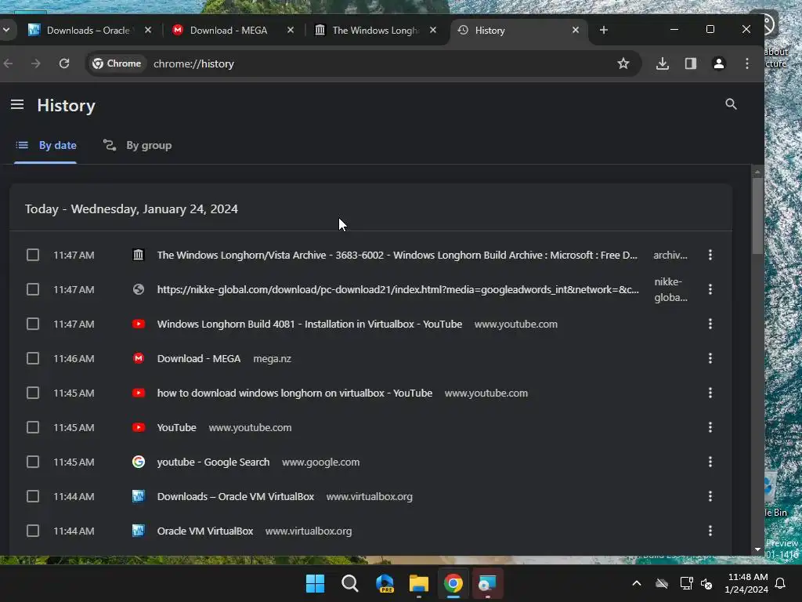802x602 pixels.
Task: Switch to the By date tab
Action: pyautogui.click(x=46, y=145)
